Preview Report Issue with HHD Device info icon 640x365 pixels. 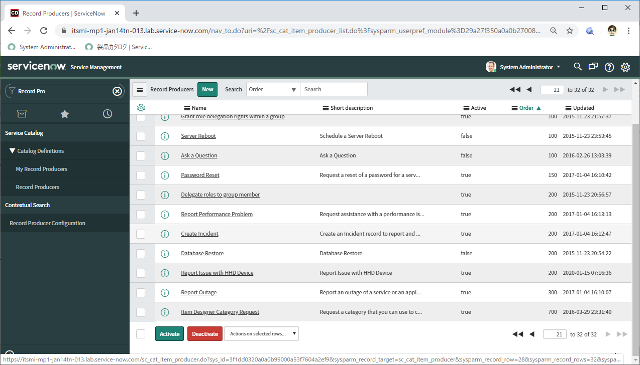(x=164, y=273)
